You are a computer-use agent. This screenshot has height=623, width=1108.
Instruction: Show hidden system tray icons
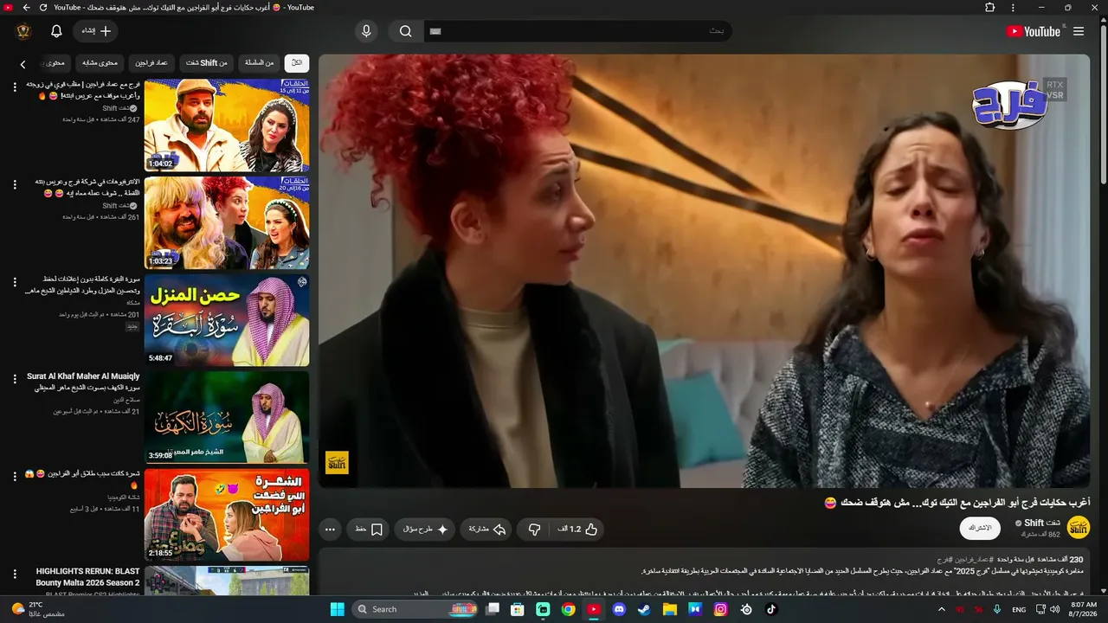pyautogui.click(x=942, y=609)
